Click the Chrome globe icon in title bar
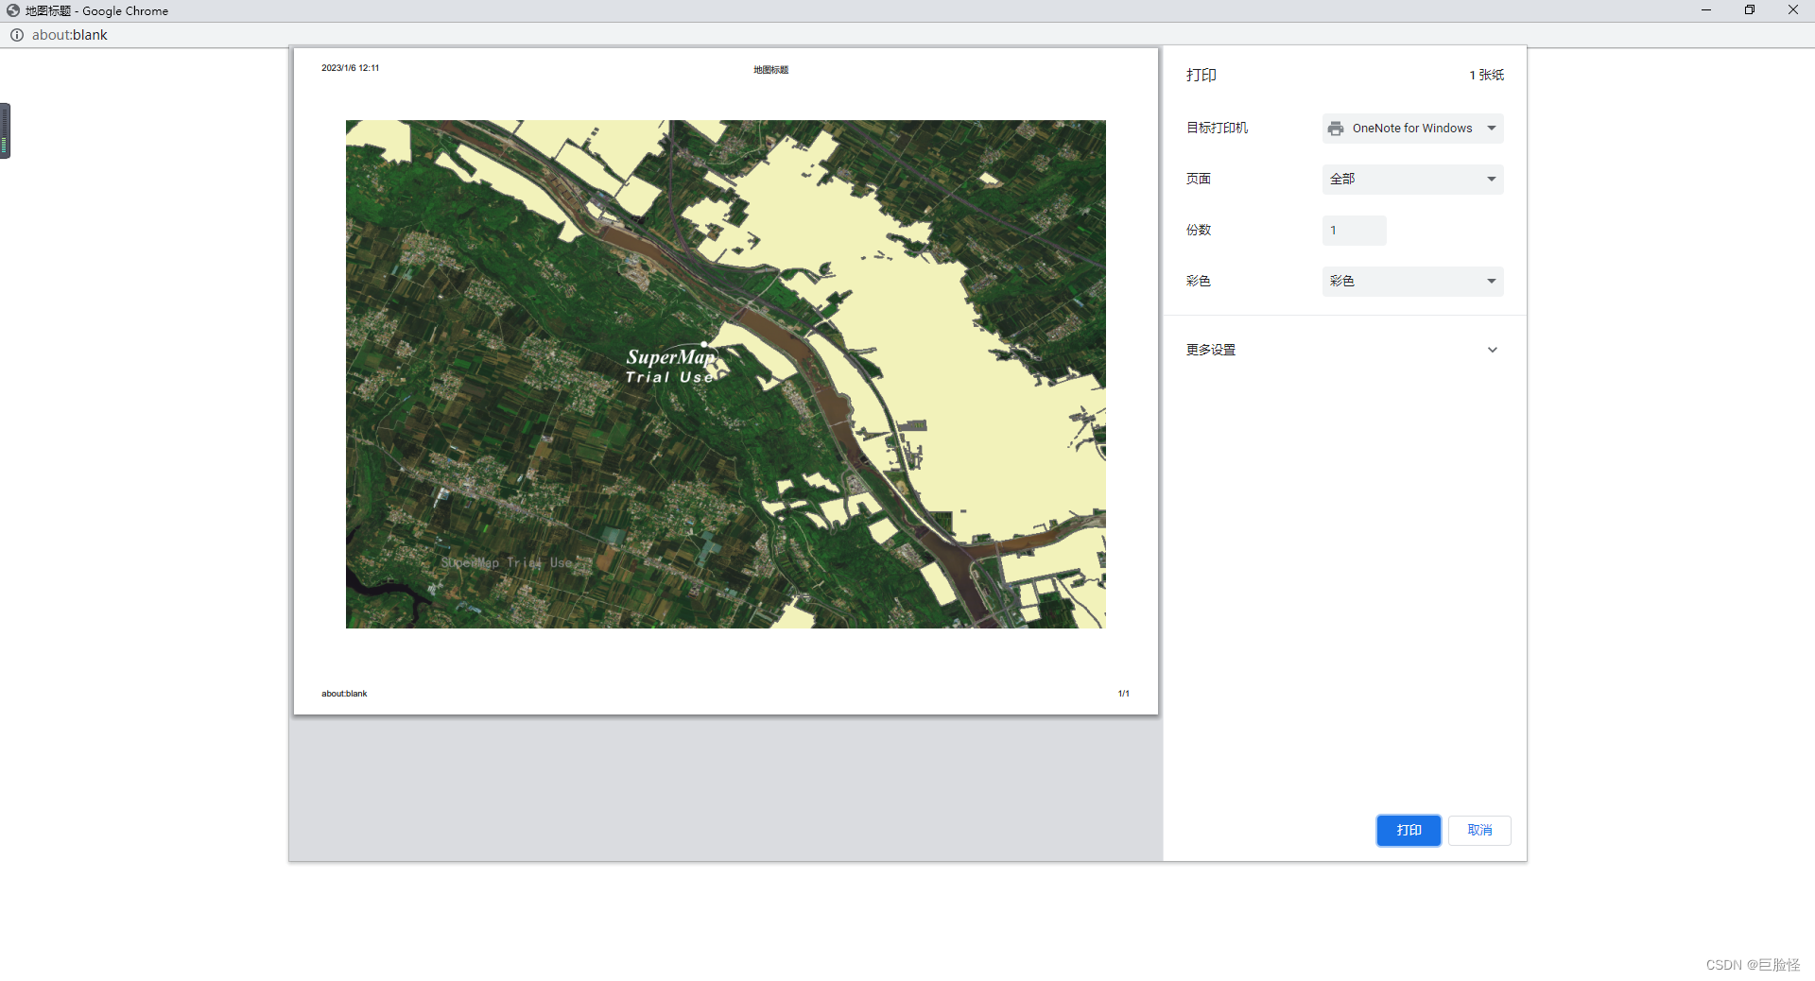 pos(13,10)
